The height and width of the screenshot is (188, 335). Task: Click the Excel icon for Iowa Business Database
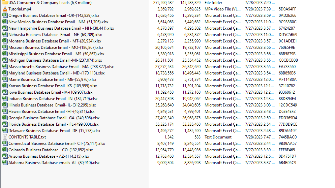click(x=5, y=92)
